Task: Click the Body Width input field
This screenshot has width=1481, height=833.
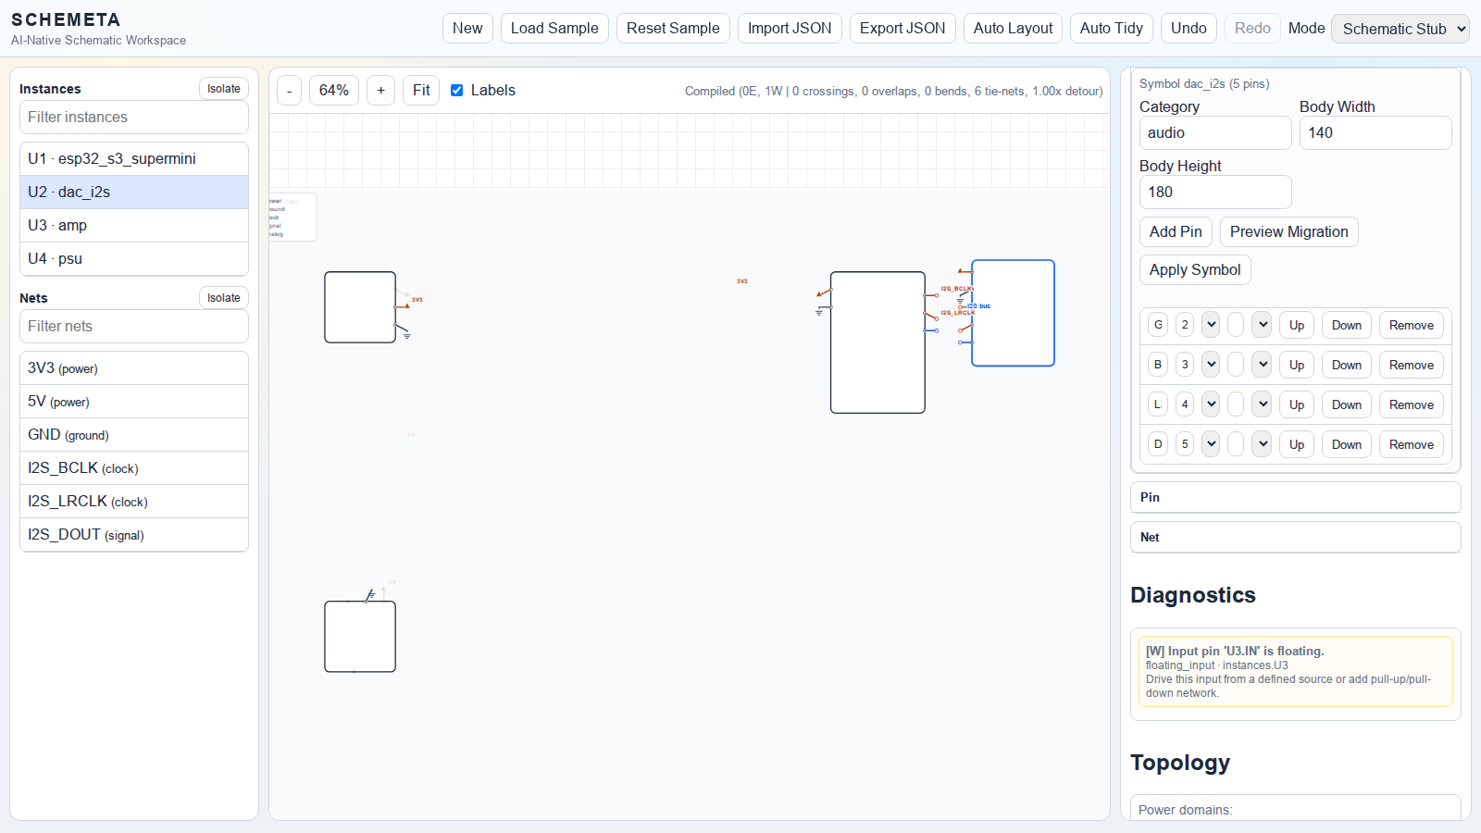Action: click(1375, 133)
